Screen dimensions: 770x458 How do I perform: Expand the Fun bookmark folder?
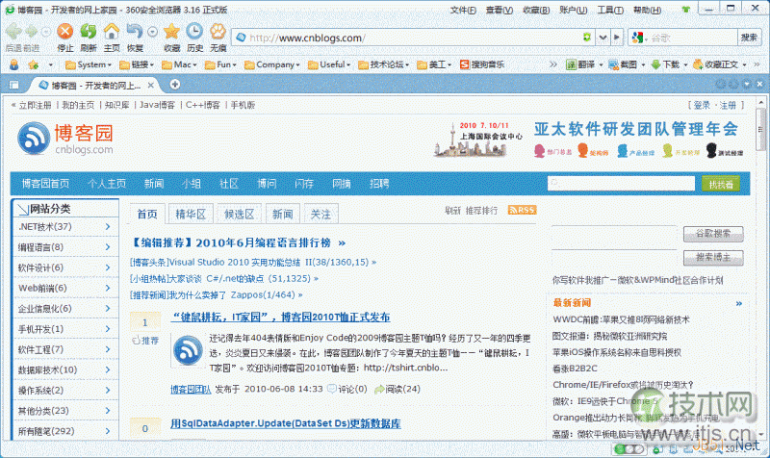(x=220, y=64)
